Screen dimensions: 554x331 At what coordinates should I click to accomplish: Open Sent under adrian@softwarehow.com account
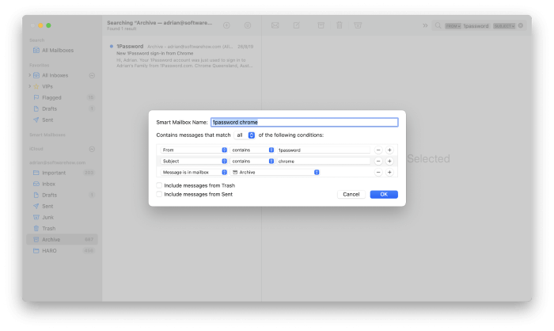click(x=62, y=206)
